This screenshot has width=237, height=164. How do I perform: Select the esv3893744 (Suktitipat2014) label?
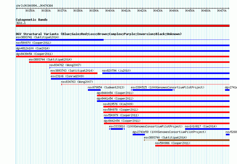(51, 59)
